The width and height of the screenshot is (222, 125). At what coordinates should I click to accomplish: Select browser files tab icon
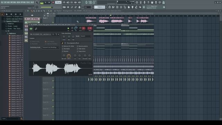(7, 14)
